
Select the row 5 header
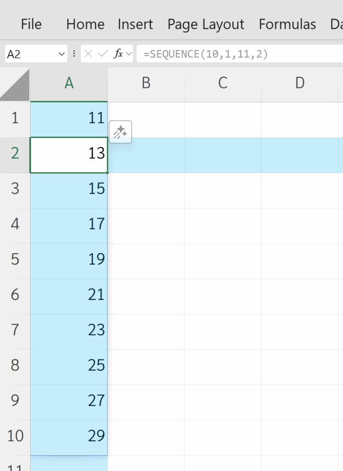pos(15,259)
